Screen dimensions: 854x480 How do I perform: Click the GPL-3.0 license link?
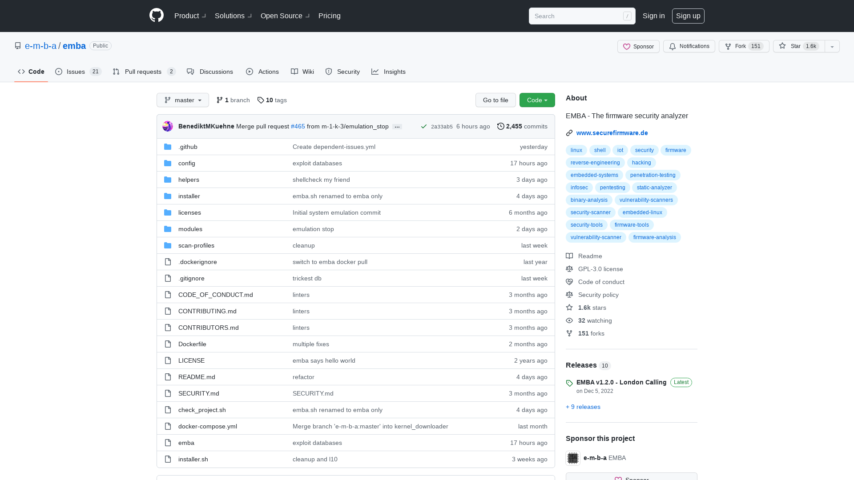tap(600, 268)
